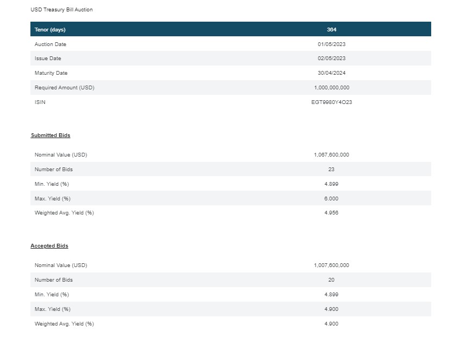Image resolution: width=454 pixels, height=338 pixels.
Task: Select accepted nominal value 1,007,600,000
Action: tap(331, 265)
